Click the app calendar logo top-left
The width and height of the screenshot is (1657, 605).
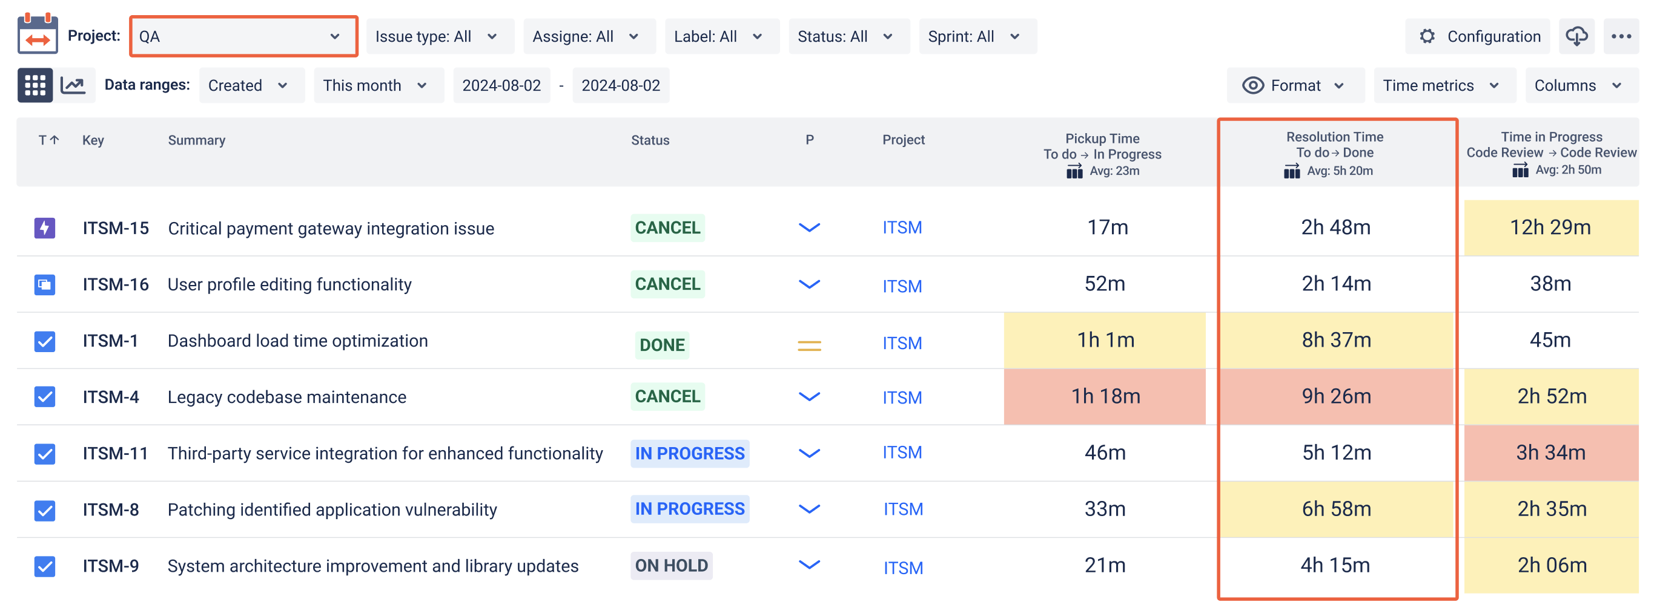(37, 36)
